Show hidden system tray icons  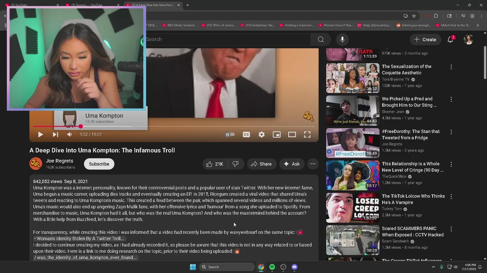point(433,267)
